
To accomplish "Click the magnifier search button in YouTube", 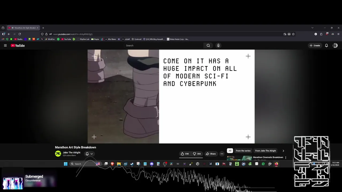I will (x=208, y=46).
